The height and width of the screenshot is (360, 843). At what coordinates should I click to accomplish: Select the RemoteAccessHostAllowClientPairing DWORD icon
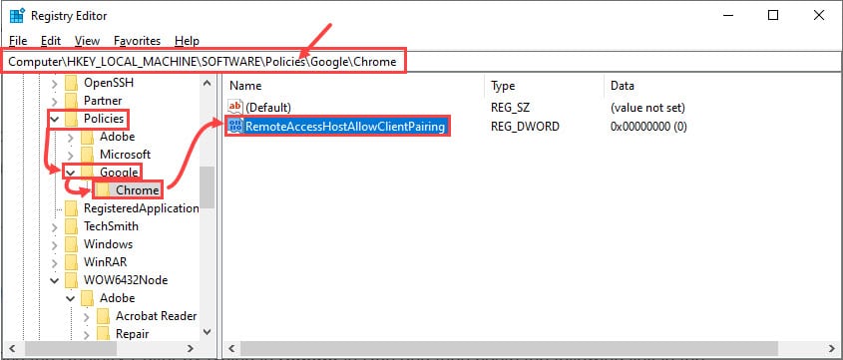[235, 127]
